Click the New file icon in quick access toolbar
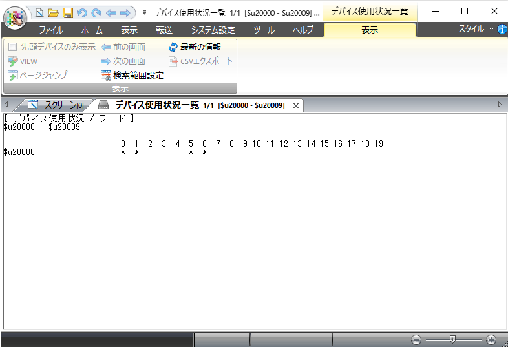 click(x=39, y=12)
